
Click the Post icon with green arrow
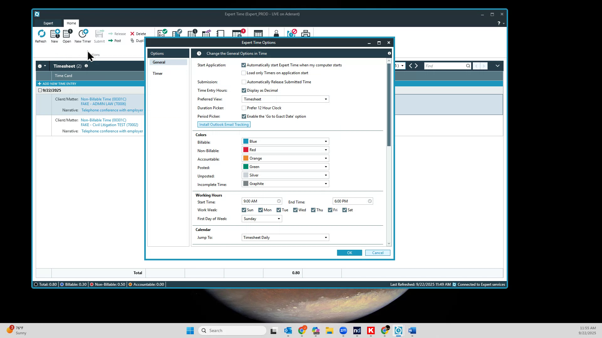click(x=115, y=41)
